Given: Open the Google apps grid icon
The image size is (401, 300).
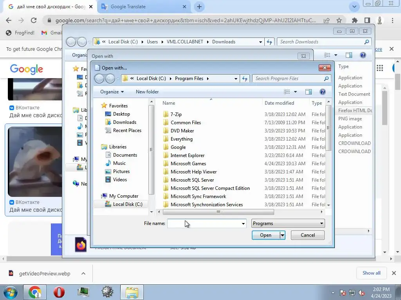Looking at the screenshot, I should point(380,68).
